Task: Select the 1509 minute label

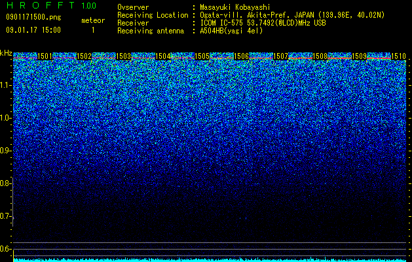Action: pyautogui.click(x=359, y=56)
